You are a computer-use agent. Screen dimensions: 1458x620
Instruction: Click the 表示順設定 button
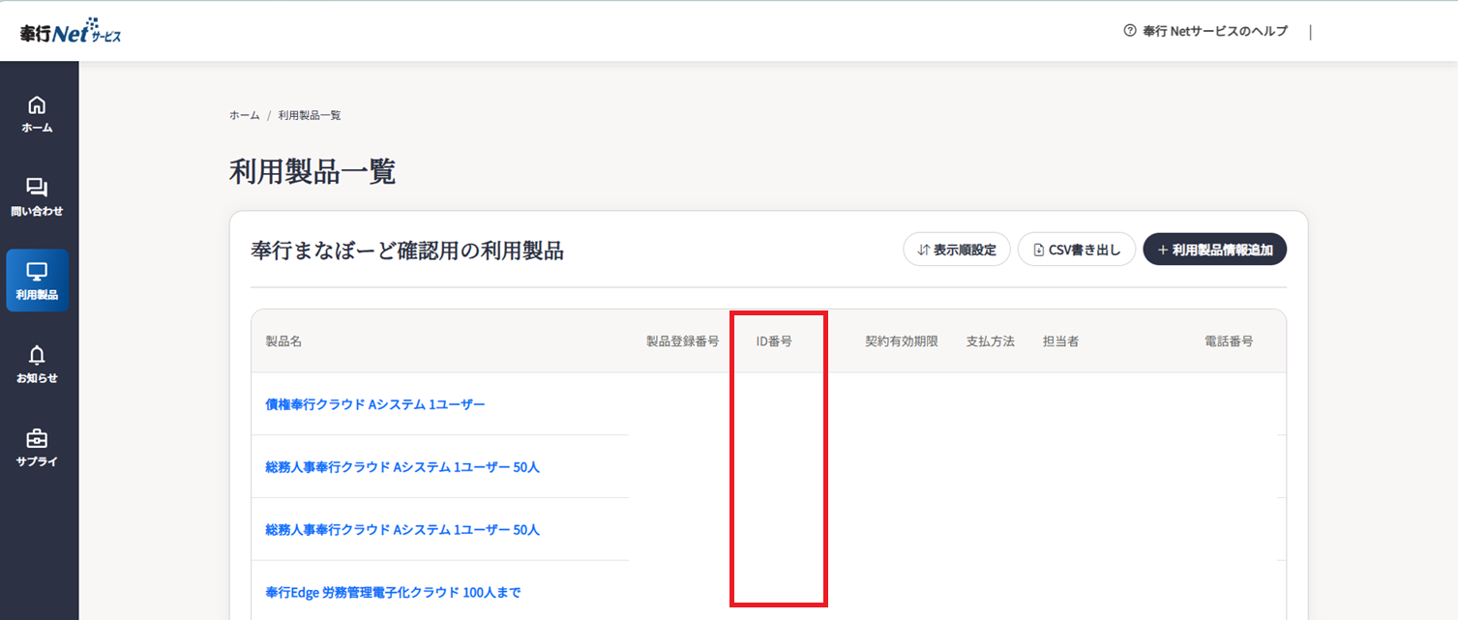(957, 250)
